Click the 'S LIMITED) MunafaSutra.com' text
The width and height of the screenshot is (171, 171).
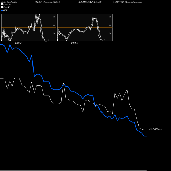tap(127, 2)
